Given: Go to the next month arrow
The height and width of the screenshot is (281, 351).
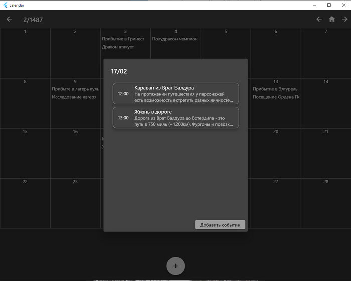Looking at the screenshot, I should (345, 19).
